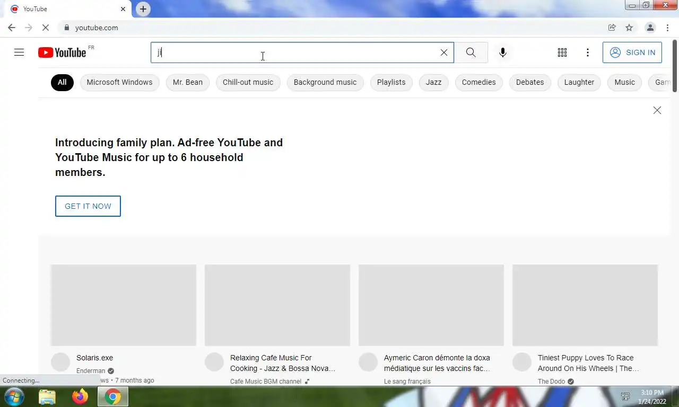Stop loading the page
The height and width of the screenshot is (407, 679).
[46, 28]
